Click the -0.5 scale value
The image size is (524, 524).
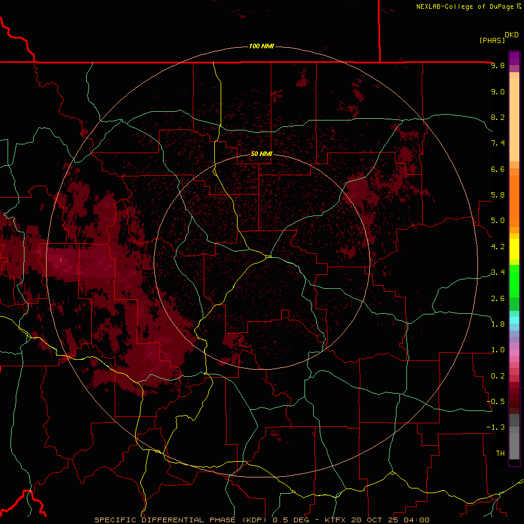click(495, 402)
